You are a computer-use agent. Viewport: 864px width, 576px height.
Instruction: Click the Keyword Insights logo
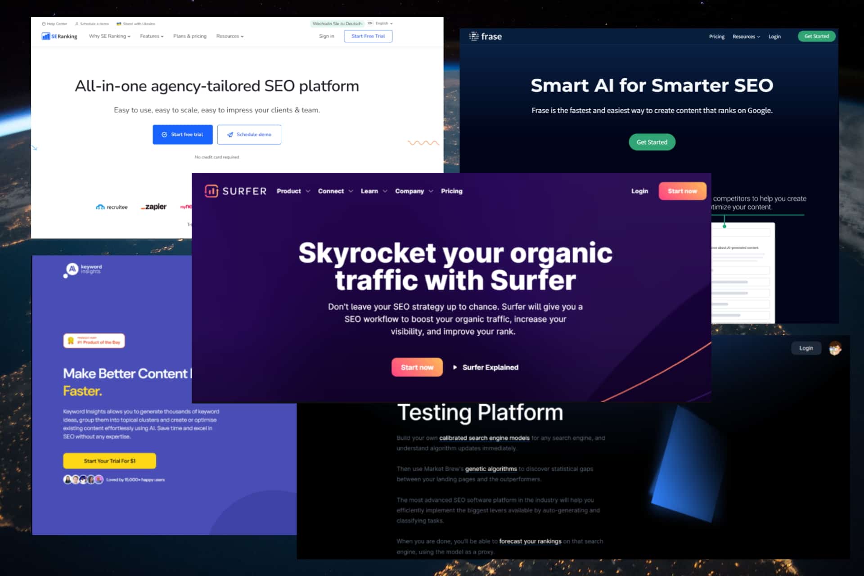point(83,270)
